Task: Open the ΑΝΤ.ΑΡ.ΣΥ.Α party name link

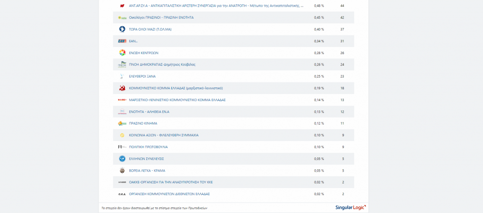Action: pos(216,6)
